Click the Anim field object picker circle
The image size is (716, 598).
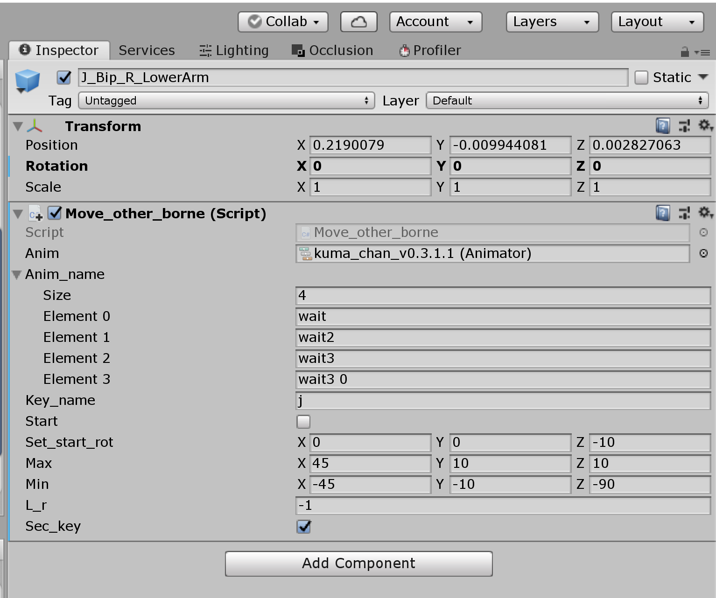click(x=703, y=253)
